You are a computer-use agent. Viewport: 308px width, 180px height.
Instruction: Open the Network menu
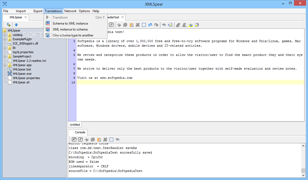click(x=70, y=11)
